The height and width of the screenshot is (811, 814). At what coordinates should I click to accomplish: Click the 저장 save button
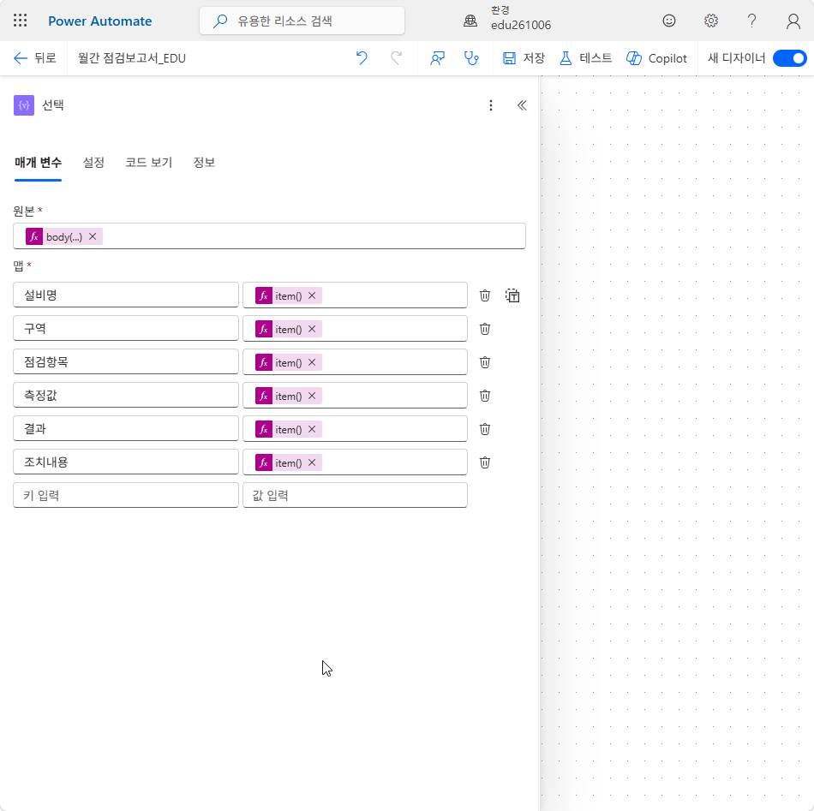point(524,58)
